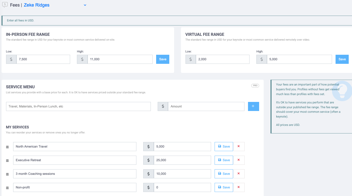Image resolution: width=352 pixels, height=196 pixels.
Task: Grab the North American Travel reorder handle
Action: (8, 147)
